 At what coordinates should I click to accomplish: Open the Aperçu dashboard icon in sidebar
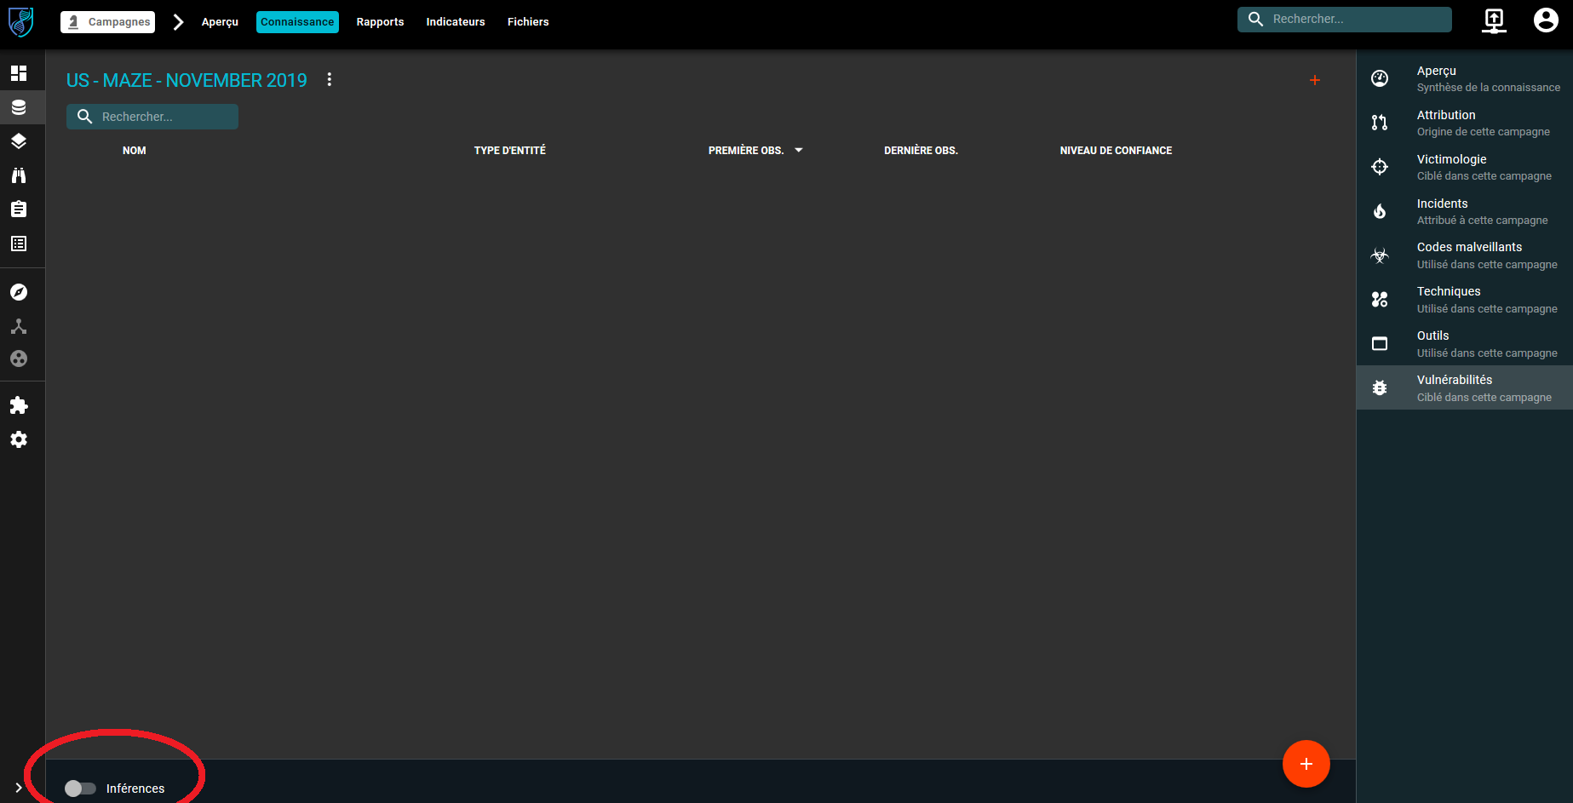point(18,73)
